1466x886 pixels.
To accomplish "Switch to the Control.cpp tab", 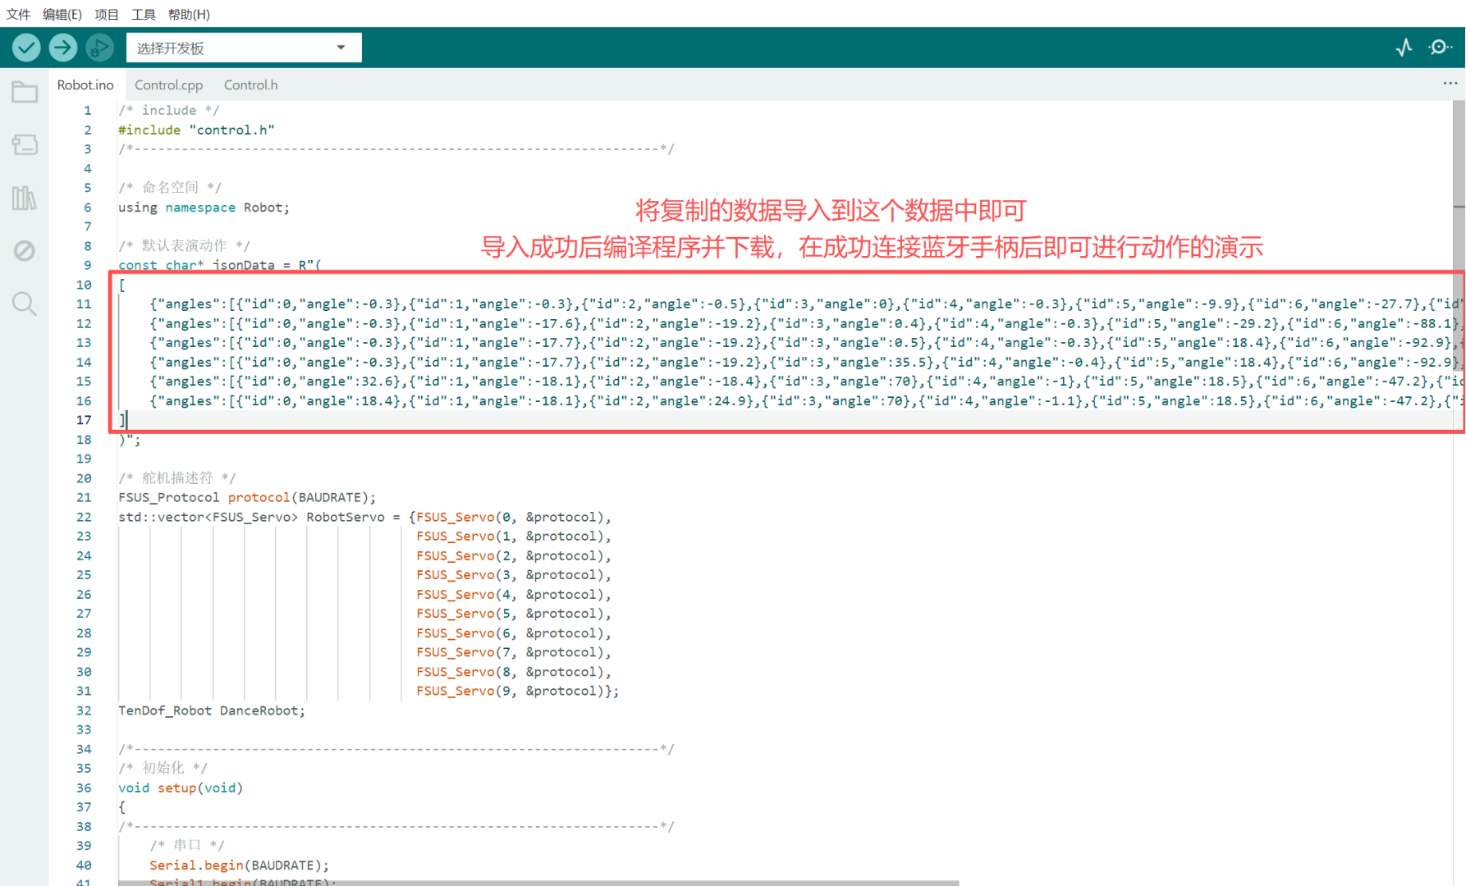I will (168, 84).
